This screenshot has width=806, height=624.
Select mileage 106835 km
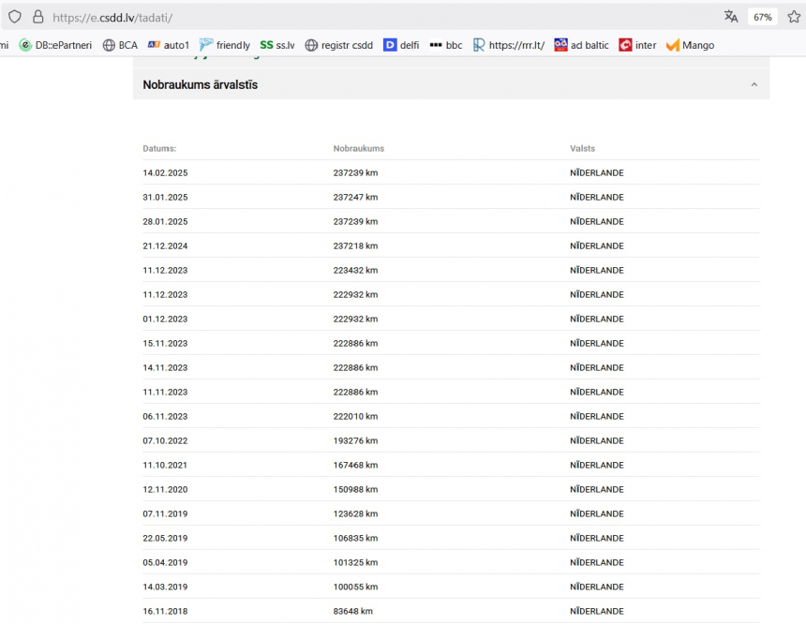[x=355, y=538]
